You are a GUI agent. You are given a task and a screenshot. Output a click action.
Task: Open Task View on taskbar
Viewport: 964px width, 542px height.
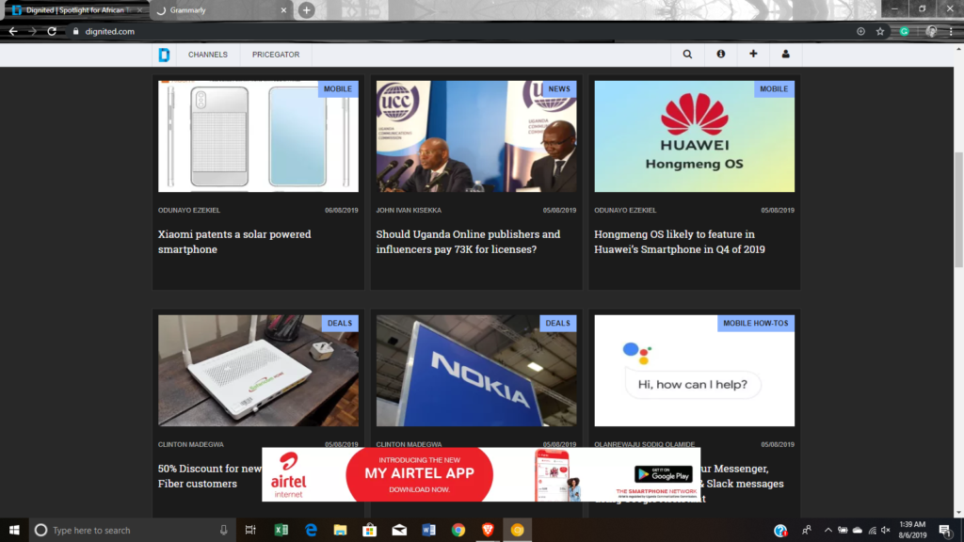(250, 530)
